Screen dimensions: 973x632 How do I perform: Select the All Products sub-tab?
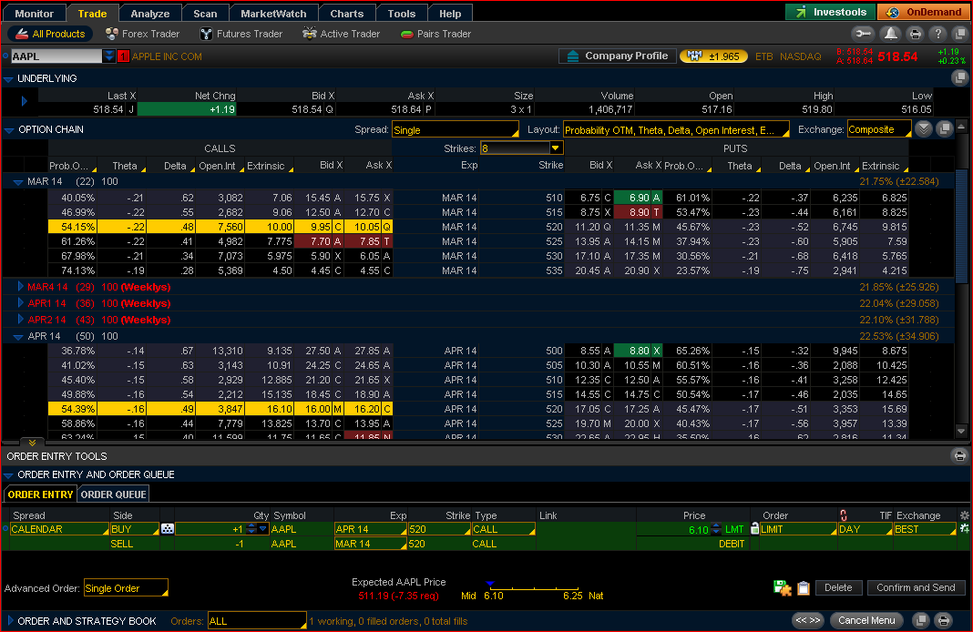(x=49, y=34)
